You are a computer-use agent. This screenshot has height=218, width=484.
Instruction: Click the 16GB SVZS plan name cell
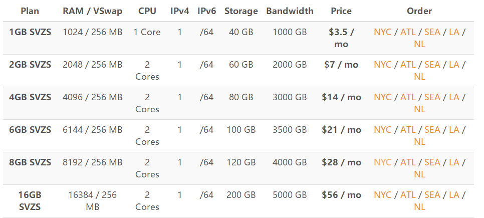pos(30,200)
